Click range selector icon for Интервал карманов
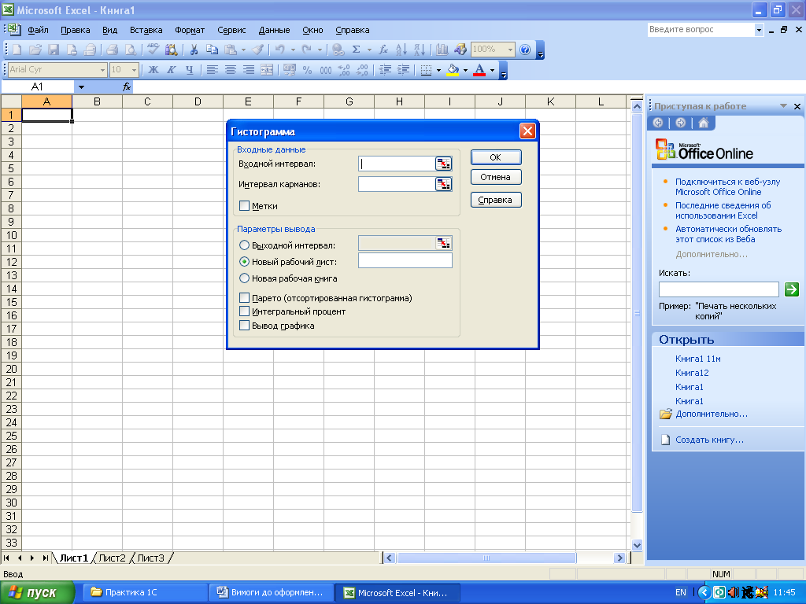Image resolution: width=806 pixels, height=604 pixels. pyautogui.click(x=443, y=184)
